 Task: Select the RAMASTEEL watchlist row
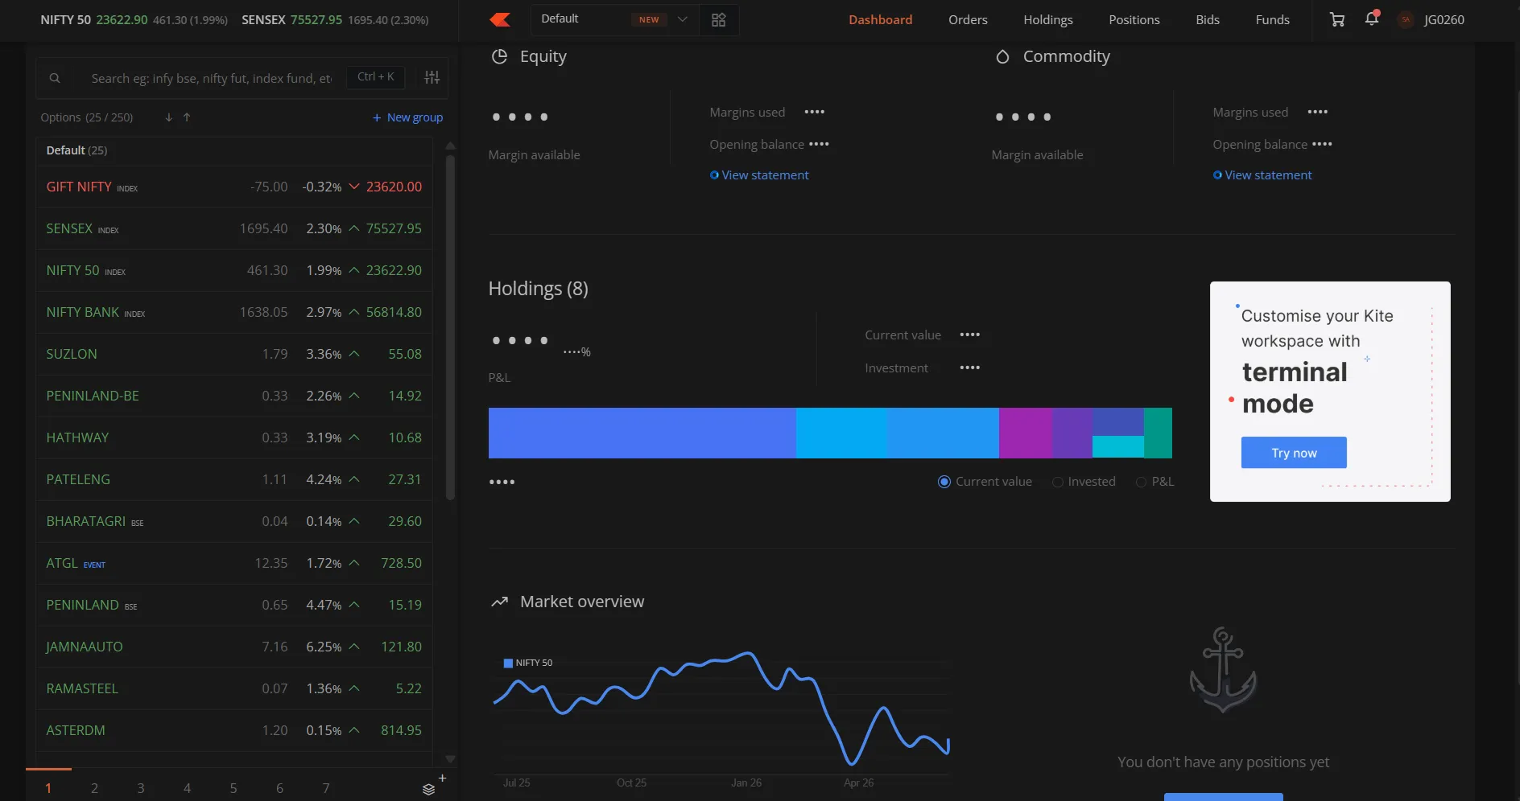(234, 688)
